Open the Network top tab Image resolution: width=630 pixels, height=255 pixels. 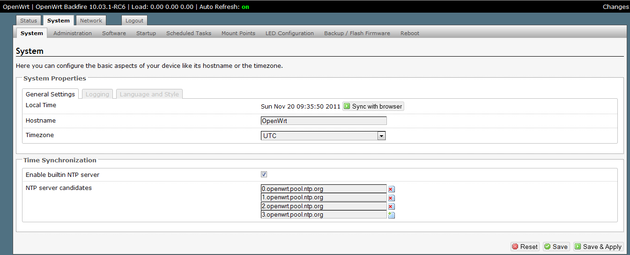coord(91,21)
